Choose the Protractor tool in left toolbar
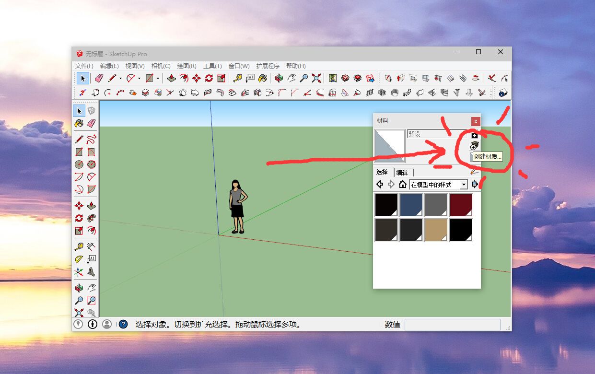The height and width of the screenshot is (374, 595). [x=79, y=259]
